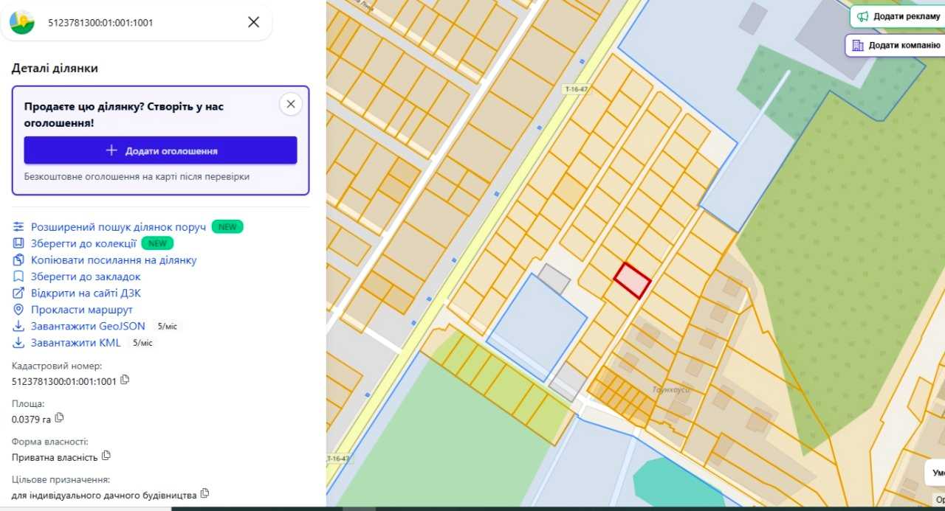Click "Додати рекламу" on the map
The height and width of the screenshot is (511, 945).
pos(898,16)
